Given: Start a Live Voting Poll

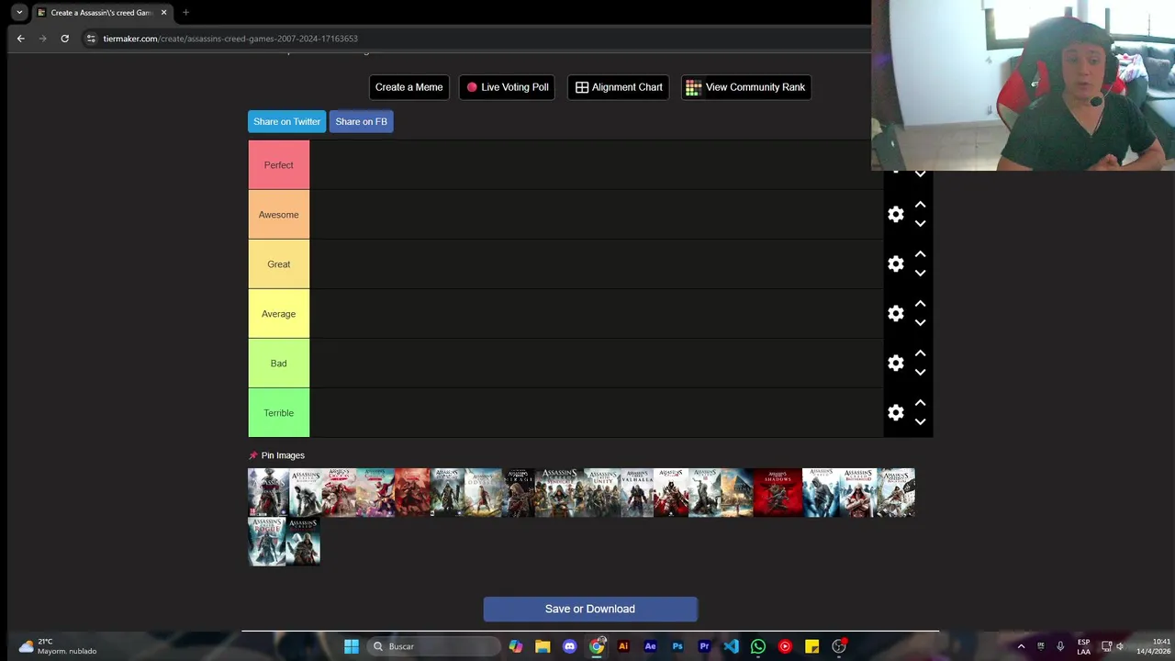Looking at the screenshot, I should click(507, 87).
